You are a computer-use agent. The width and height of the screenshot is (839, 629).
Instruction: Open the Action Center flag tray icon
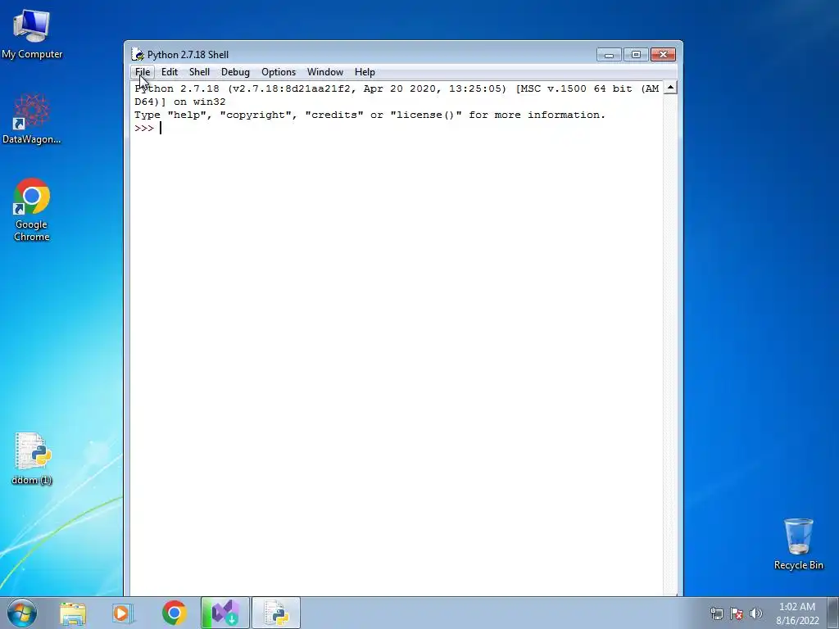click(x=737, y=613)
